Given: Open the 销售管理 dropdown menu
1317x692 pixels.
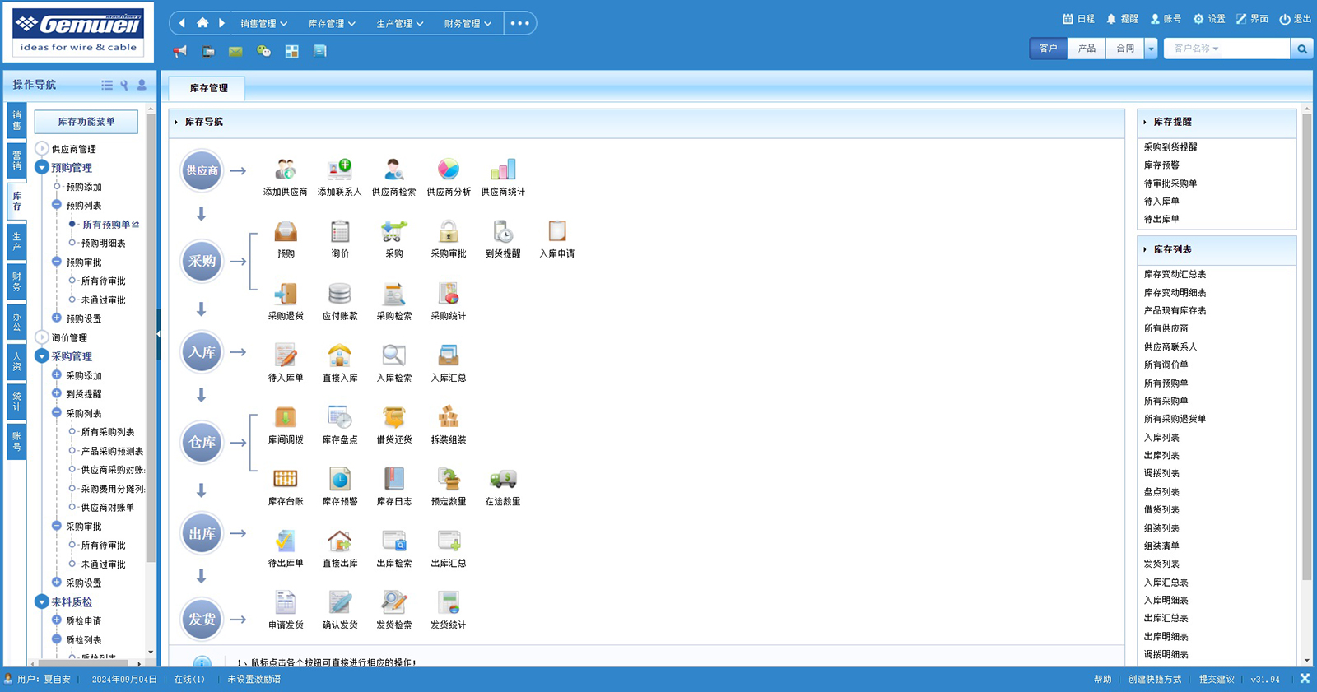Looking at the screenshot, I should pyautogui.click(x=263, y=23).
